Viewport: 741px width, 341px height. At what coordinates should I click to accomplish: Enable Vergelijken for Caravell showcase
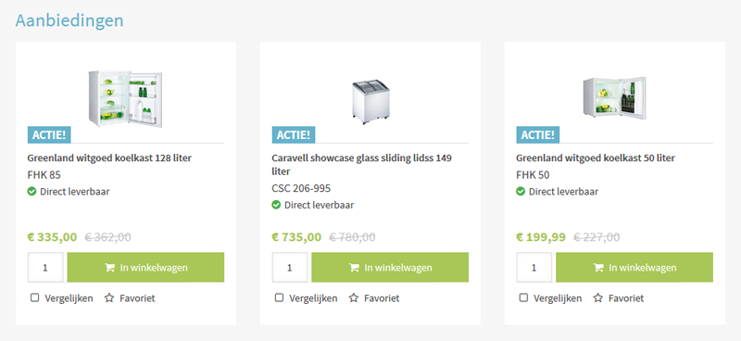[279, 297]
